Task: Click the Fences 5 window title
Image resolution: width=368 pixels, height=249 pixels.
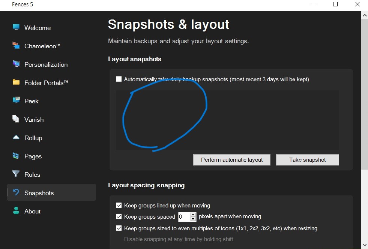Action: [x=23, y=4]
